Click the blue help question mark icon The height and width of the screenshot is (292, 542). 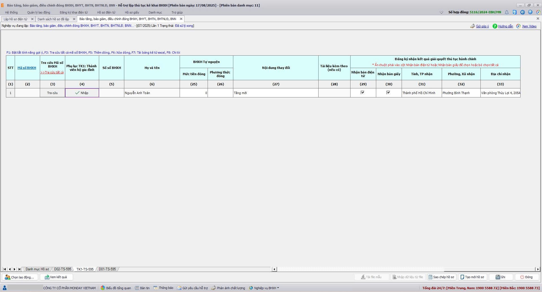tap(530, 12)
